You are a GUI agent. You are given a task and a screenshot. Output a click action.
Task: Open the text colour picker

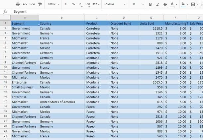(x=172, y=5)
